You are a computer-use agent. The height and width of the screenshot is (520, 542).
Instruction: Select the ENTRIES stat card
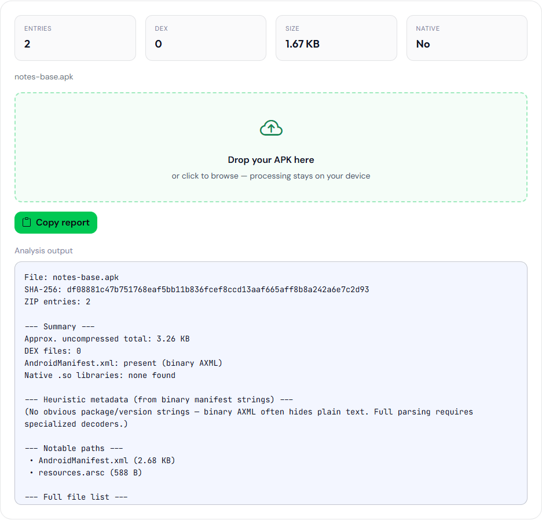click(x=75, y=38)
